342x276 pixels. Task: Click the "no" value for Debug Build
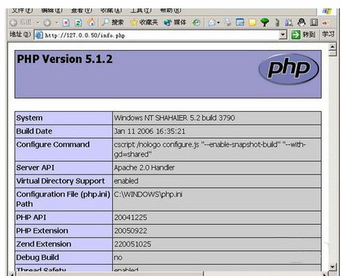(x=118, y=258)
